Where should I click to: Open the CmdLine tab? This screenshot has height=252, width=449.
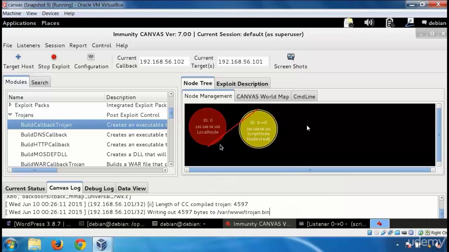pos(304,97)
